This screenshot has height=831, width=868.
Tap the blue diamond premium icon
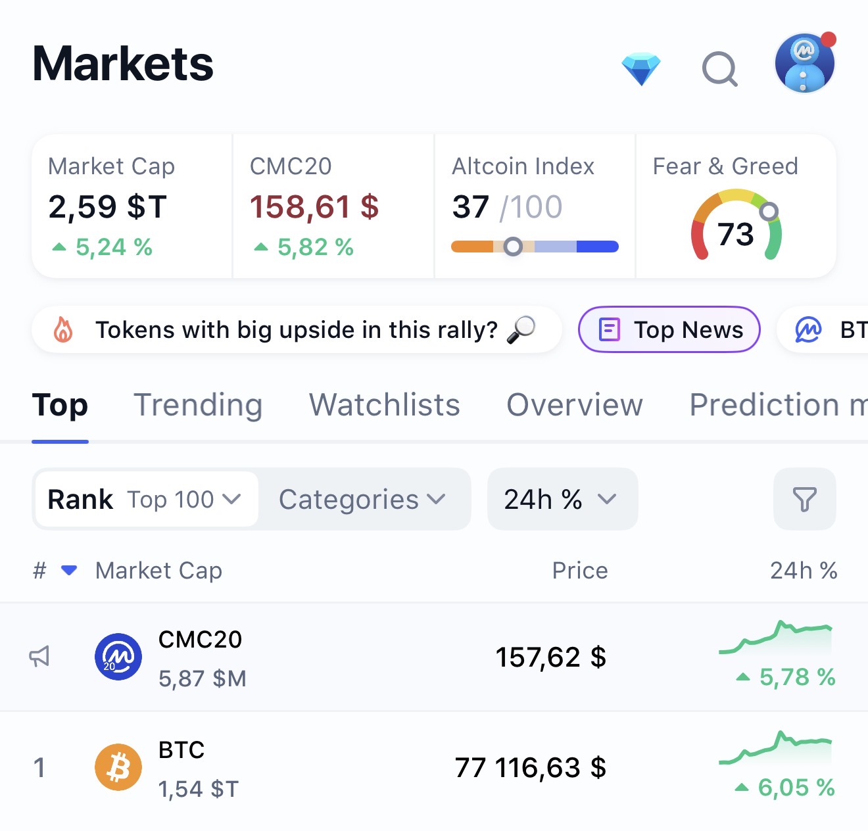(x=641, y=70)
